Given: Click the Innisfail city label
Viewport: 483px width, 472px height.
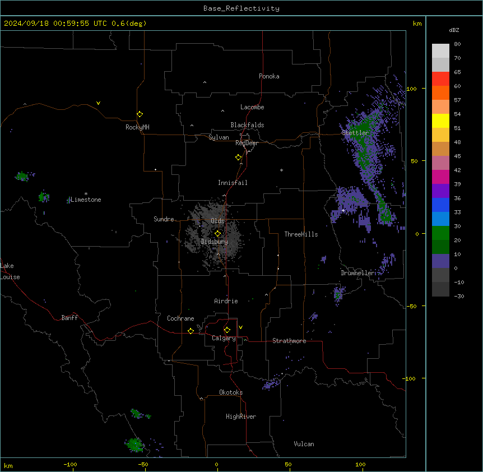Looking at the screenshot, I should (x=233, y=183).
